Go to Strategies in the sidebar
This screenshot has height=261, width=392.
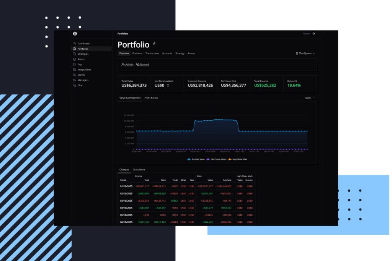tap(83, 54)
